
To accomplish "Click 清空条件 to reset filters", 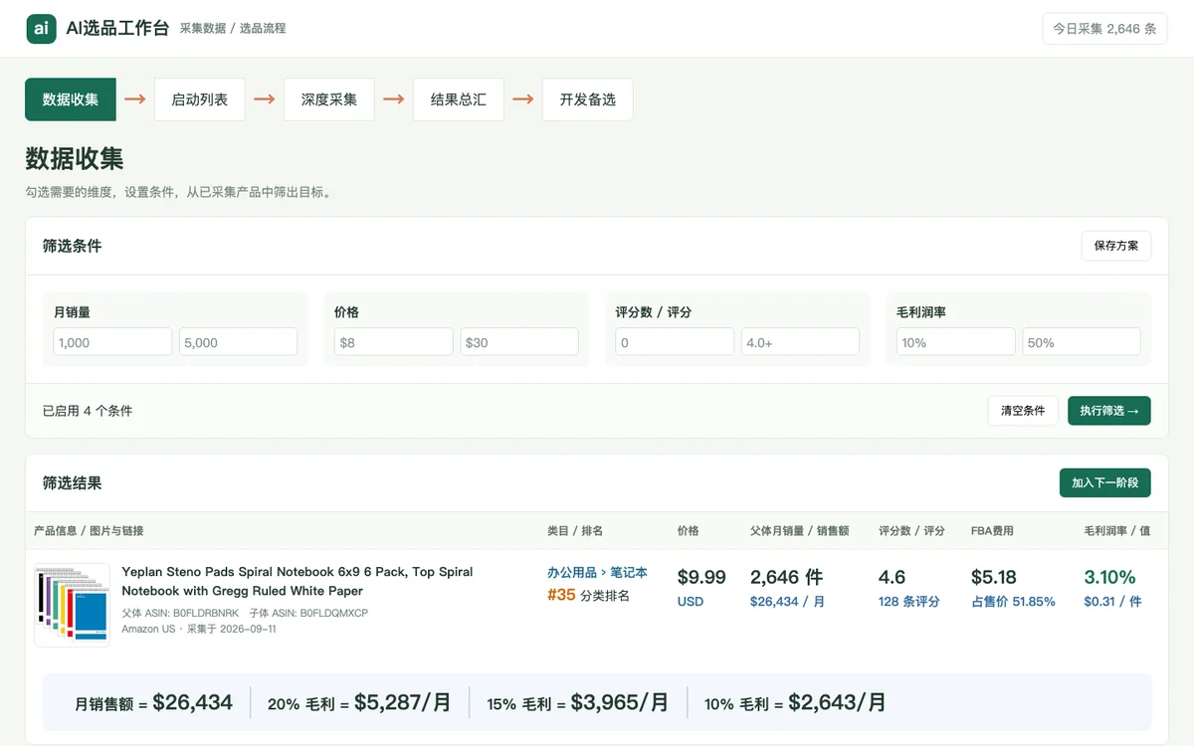I will (x=1023, y=411).
